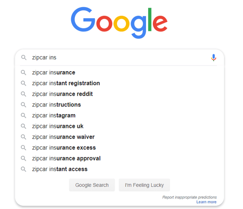Viewport: 243px width, 209px height.
Task: Open the Learn more link
Action: point(206,202)
